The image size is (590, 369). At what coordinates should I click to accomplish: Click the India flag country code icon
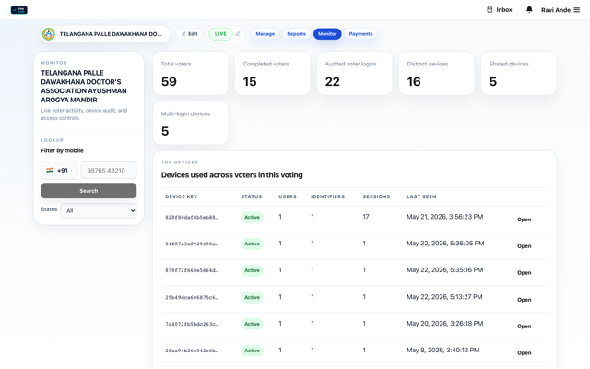(x=50, y=170)
